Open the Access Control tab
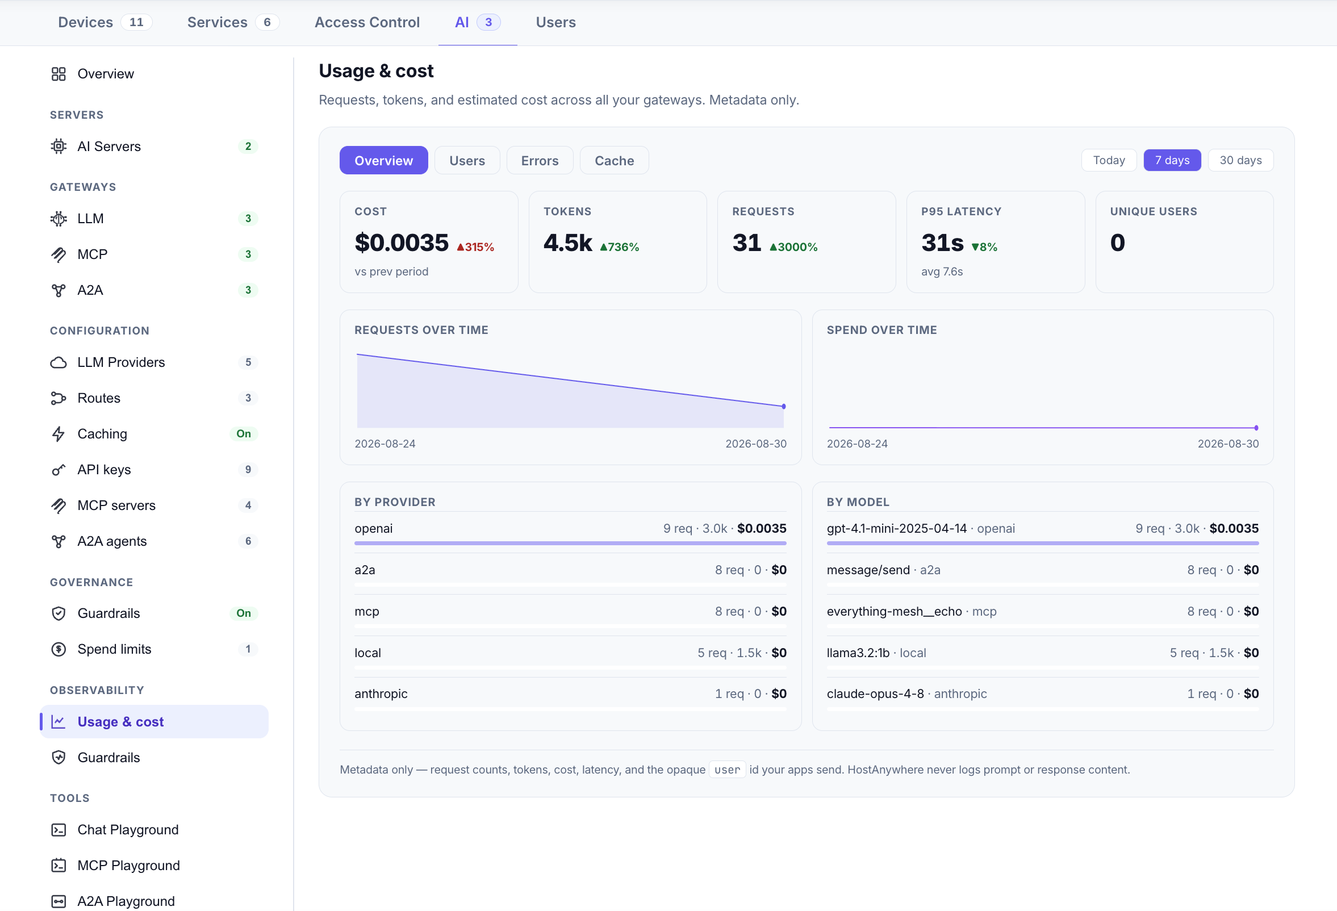The width and height of the screenshot is (1337, 911). coord(367,22)
